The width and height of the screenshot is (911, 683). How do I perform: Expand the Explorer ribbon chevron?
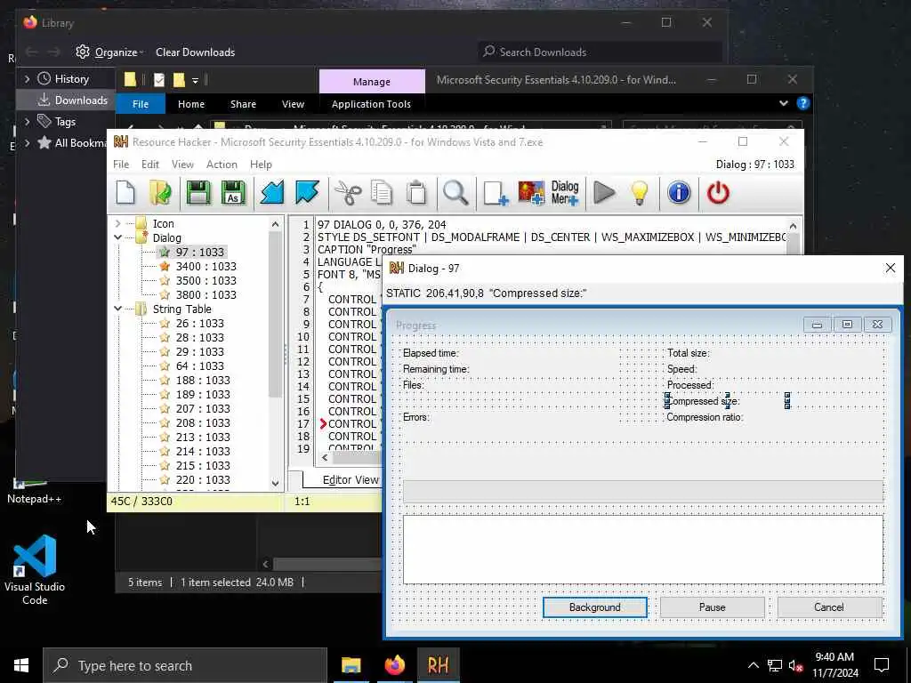coord(783,103)
